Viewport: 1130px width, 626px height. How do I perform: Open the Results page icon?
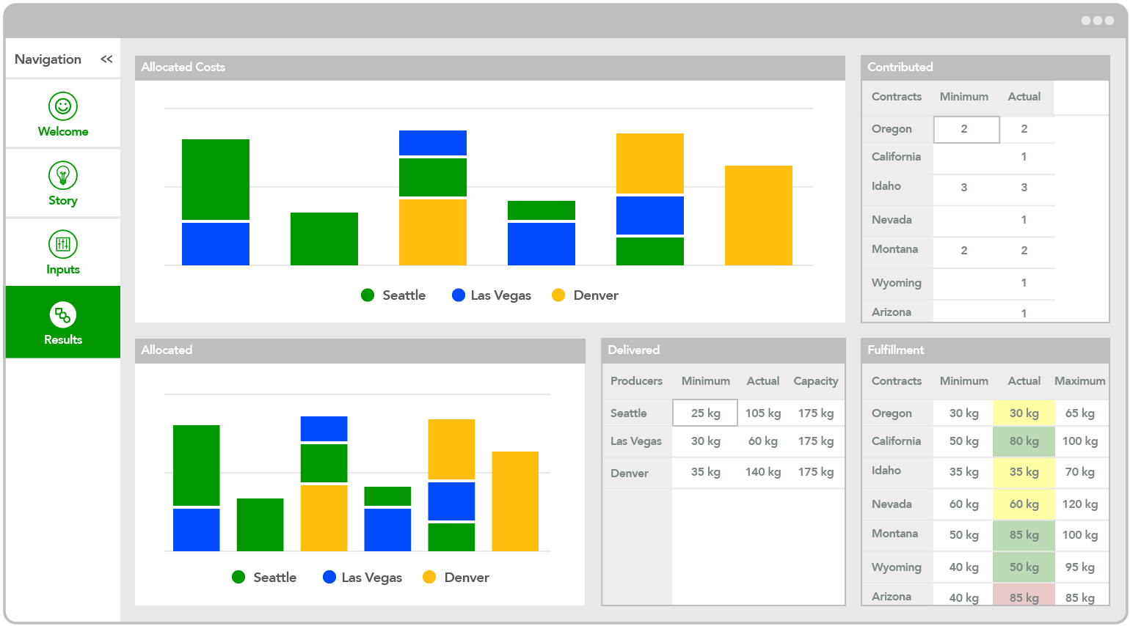coord(63,315)
